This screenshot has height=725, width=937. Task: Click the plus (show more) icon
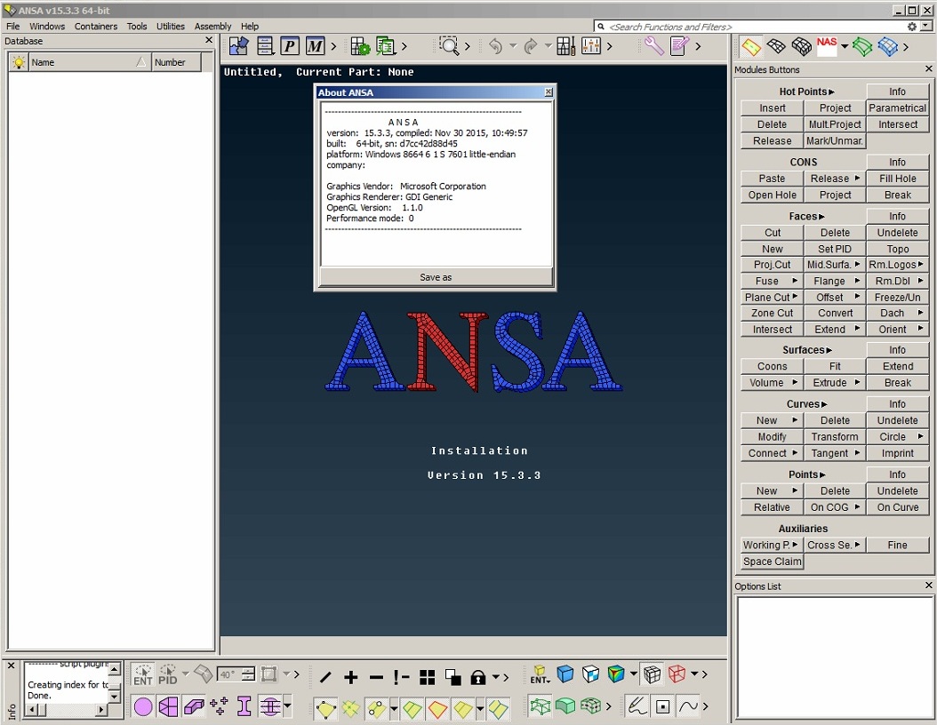pos(351,677)
